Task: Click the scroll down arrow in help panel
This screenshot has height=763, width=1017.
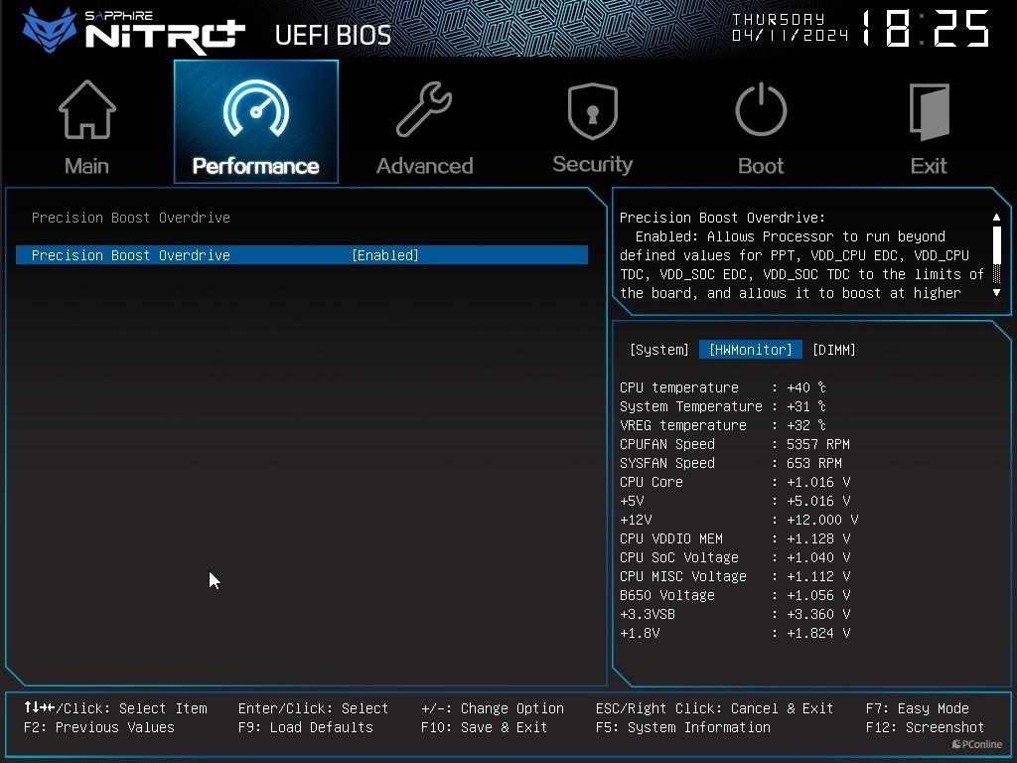Action: tap(997, 293)
